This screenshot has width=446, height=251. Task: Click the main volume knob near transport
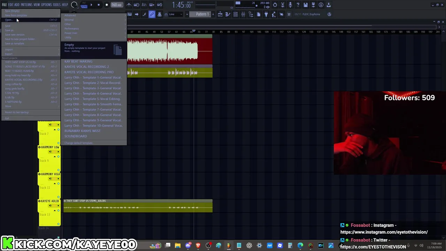point(74,5)
